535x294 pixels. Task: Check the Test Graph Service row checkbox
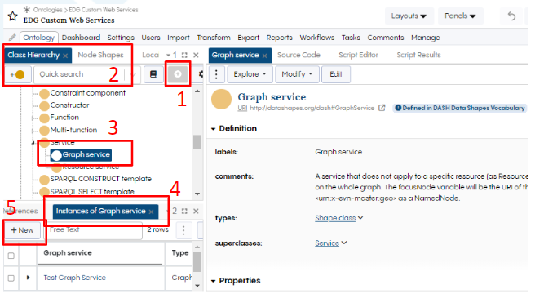11,278
